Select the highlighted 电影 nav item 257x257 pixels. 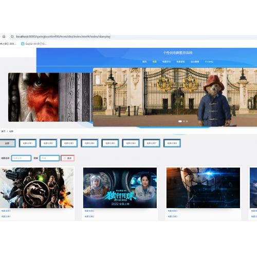pos(154,62)
